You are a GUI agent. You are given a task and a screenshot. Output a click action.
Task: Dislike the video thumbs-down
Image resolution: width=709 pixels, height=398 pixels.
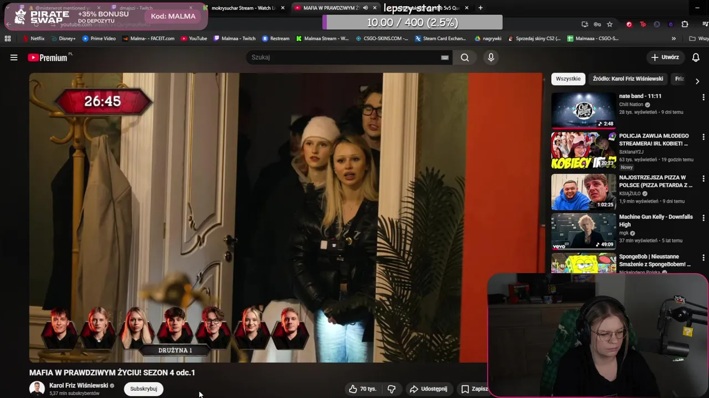[392, 389]
